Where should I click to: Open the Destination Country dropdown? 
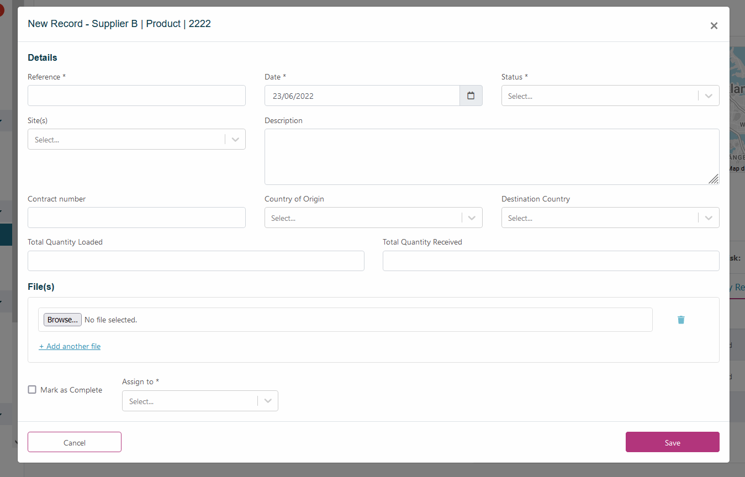[610, 218]
